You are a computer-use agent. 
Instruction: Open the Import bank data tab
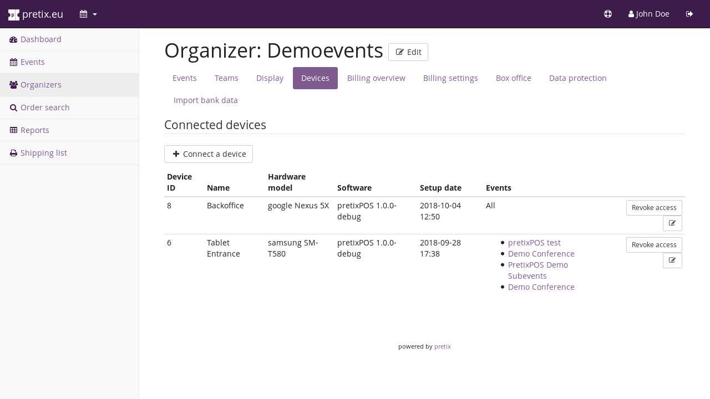point(205,100)
